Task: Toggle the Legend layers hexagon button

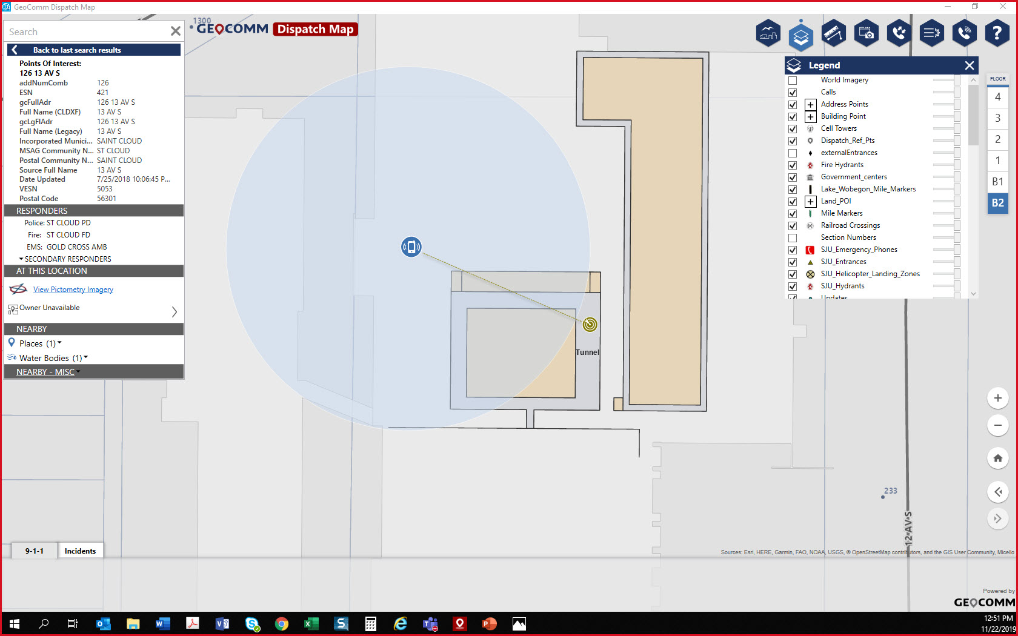Action: (x=800, y=36)
